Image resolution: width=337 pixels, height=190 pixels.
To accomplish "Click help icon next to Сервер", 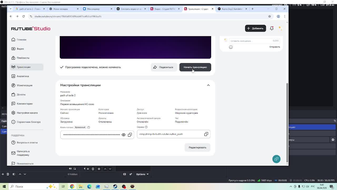I will pyautogui.click(x=146, y=127).
